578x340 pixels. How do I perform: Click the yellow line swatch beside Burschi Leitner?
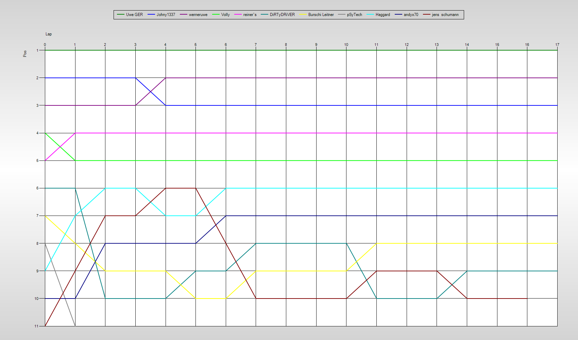[303, 15]
